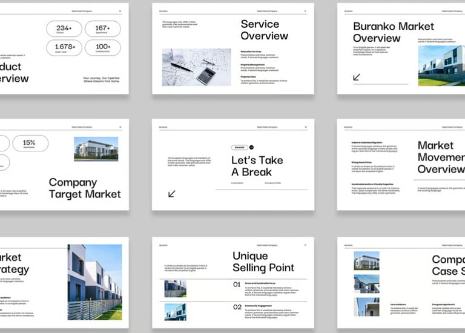Click the arrow icon on Let's Take A Break slide
This screenshot has width=465, height=333.
click(172, 194)
